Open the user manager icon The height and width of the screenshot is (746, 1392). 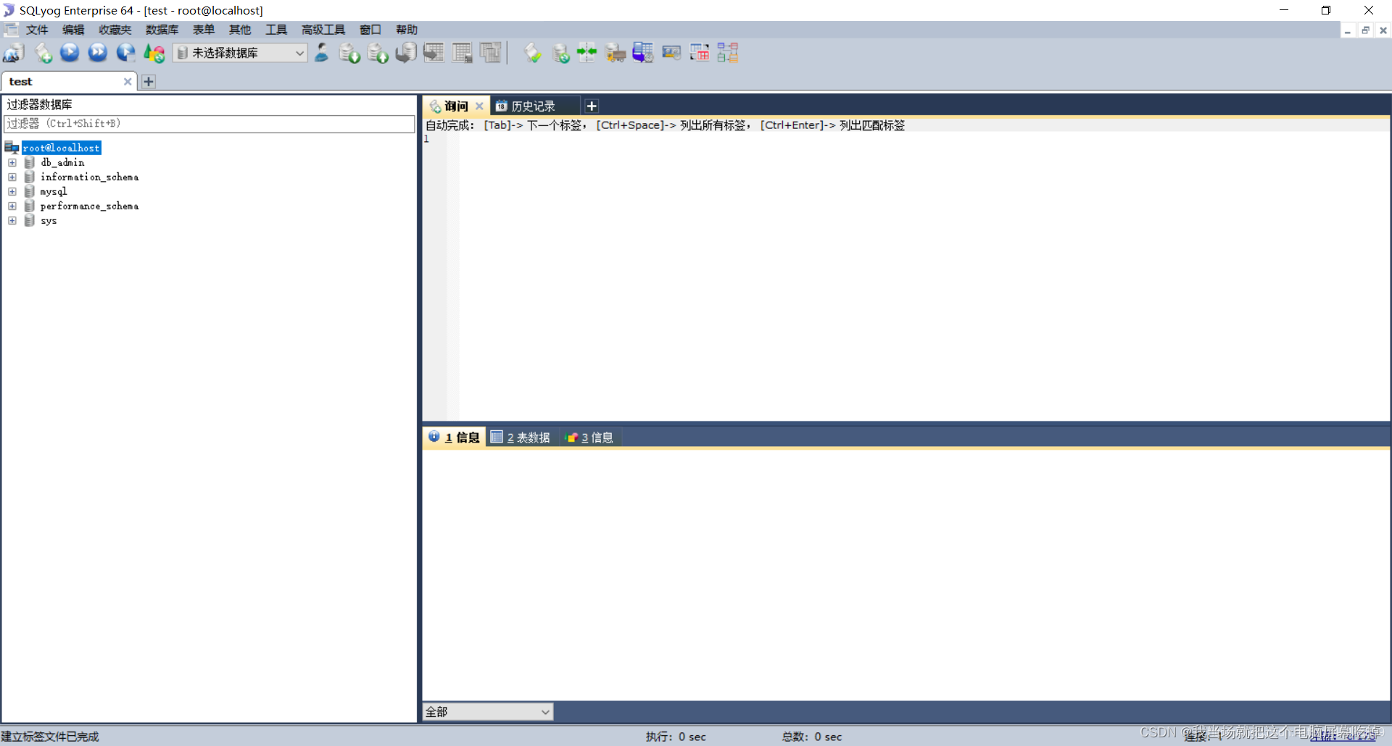click(x=322, y=53)
